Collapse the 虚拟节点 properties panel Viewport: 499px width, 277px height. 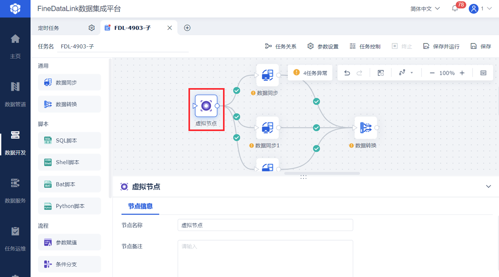coord(489,187)
